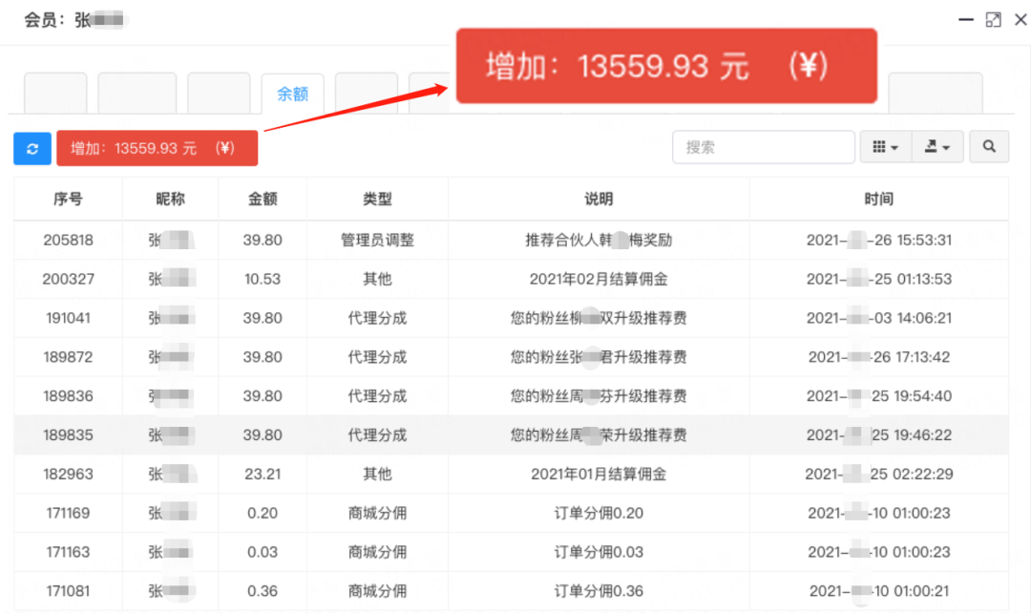Click the magnifier search button
This screenshot has height=613, width=1031.
tap(989, 147)
